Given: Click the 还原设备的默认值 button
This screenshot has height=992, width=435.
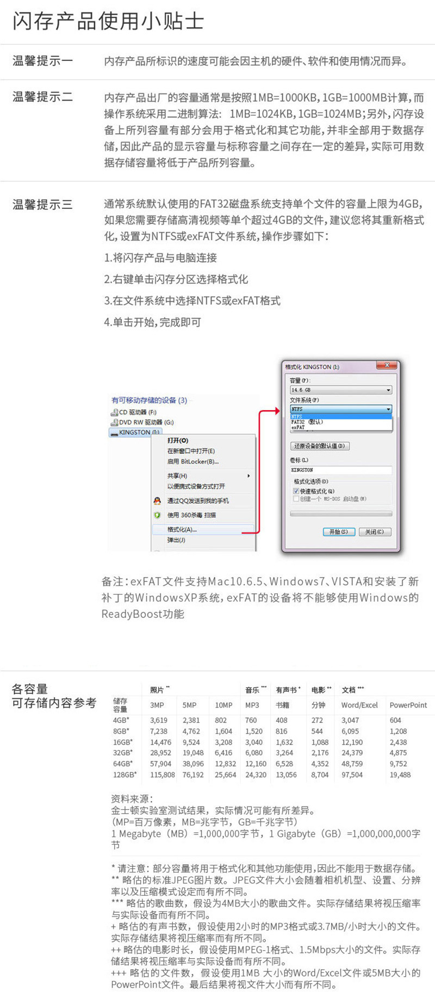Looking at the screenshot, I should pos(320,446).
